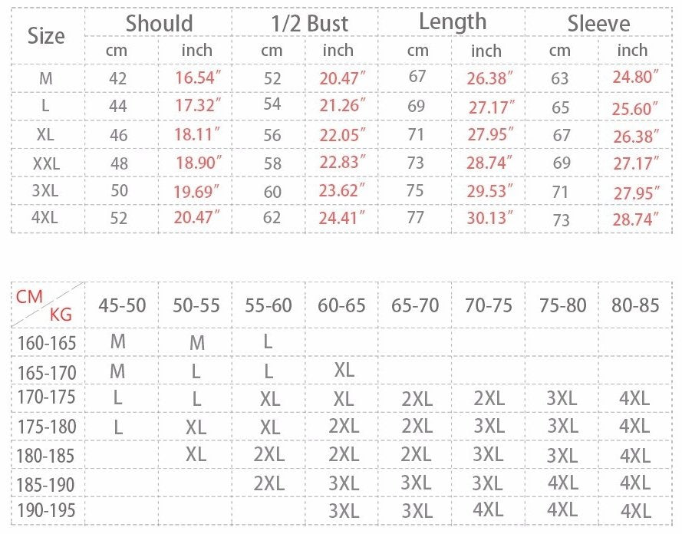Click the 30.13" length value

pos(490,219)
